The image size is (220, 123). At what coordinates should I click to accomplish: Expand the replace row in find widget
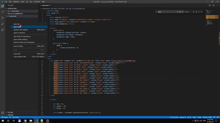click(156, 12)
